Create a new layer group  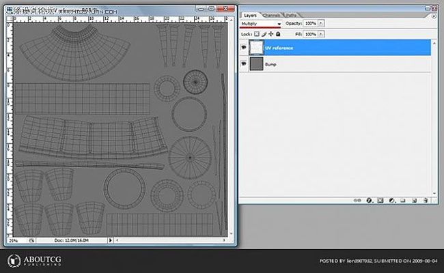pos(403,201)
